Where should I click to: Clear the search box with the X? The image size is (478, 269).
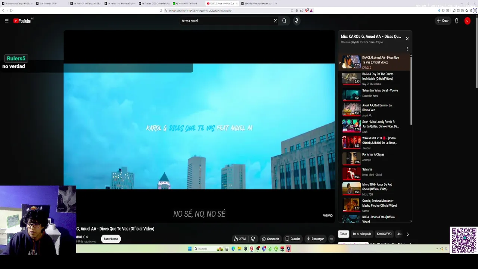275,21
